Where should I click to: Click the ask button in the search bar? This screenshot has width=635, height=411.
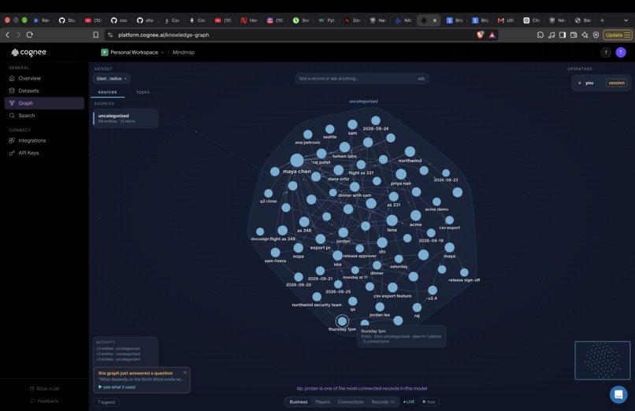click(x=421, y=79)
